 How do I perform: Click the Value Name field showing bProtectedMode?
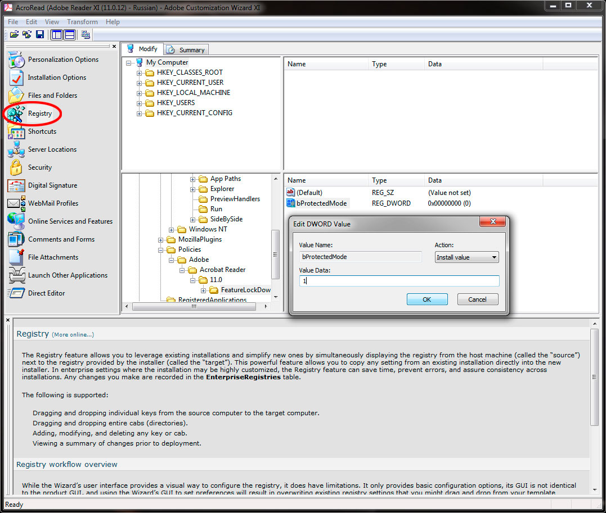360,257
